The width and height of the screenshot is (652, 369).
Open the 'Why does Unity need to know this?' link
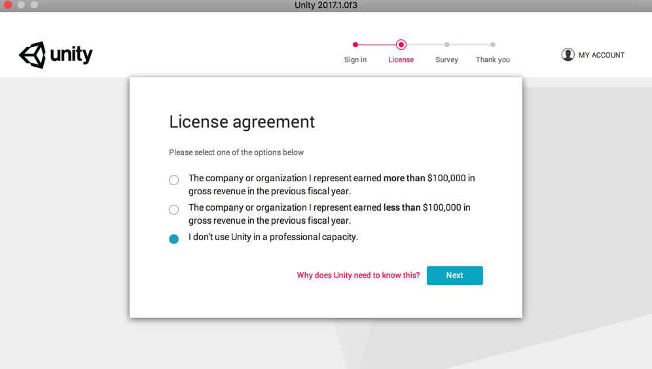tap(358, 275)
